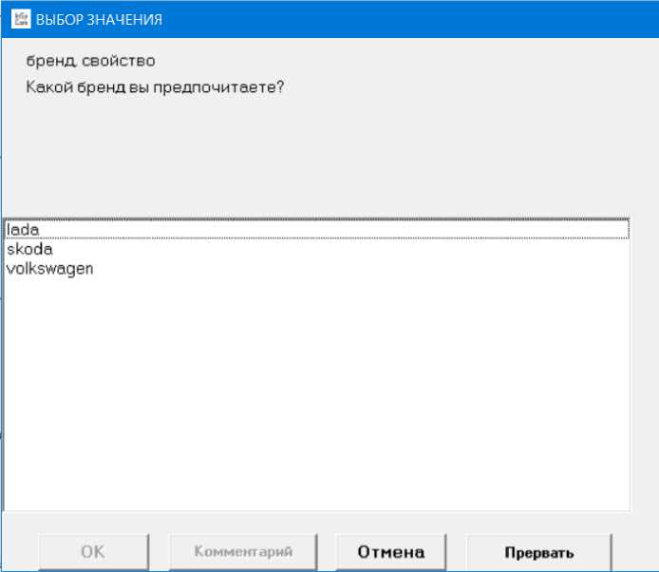Click the Отмена button
Image resolution: width=659 pixels, height=572 pixels.
pyautogui.click(x=391, y=552)
